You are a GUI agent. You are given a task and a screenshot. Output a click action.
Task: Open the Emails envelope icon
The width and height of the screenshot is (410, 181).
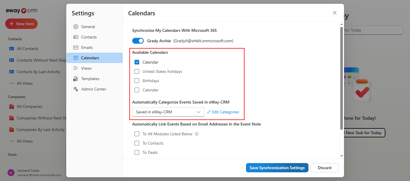76,47
